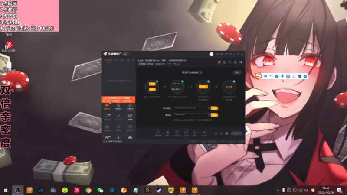Toggle the auto-start option in step four
The image size is (347, 195).
click(x=229, y=87)
